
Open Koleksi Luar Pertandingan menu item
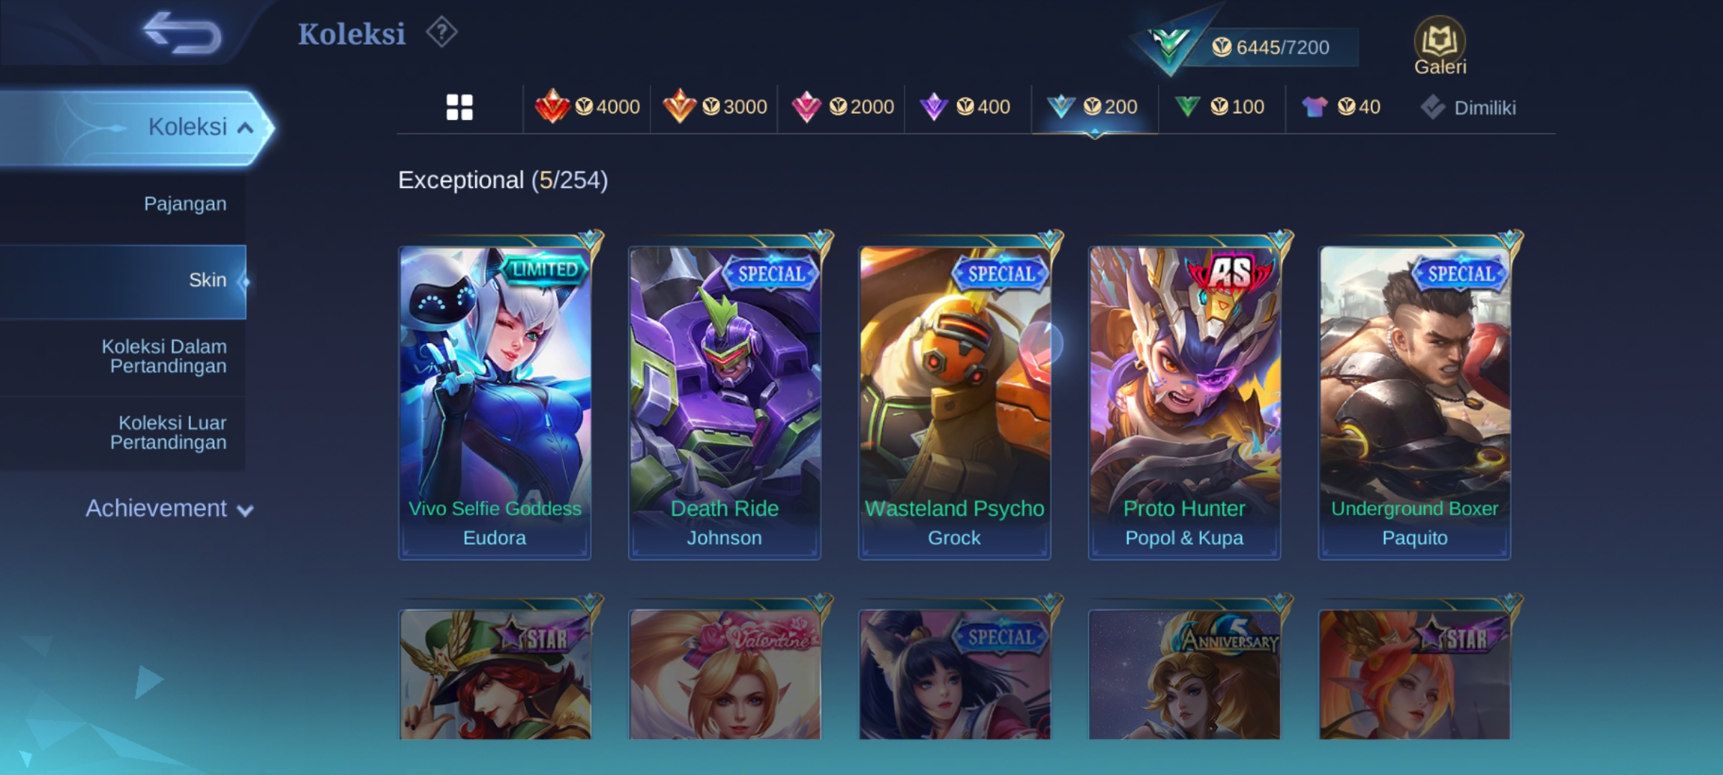pos(169,433)
